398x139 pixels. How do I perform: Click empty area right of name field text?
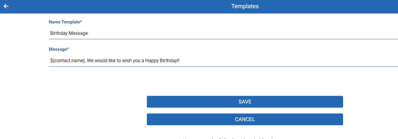[x=241, y=33]
